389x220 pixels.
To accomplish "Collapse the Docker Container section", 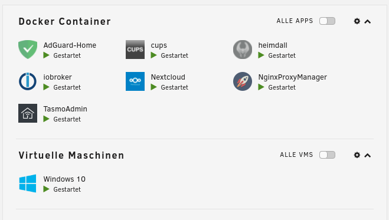I will tap(368, 22).
